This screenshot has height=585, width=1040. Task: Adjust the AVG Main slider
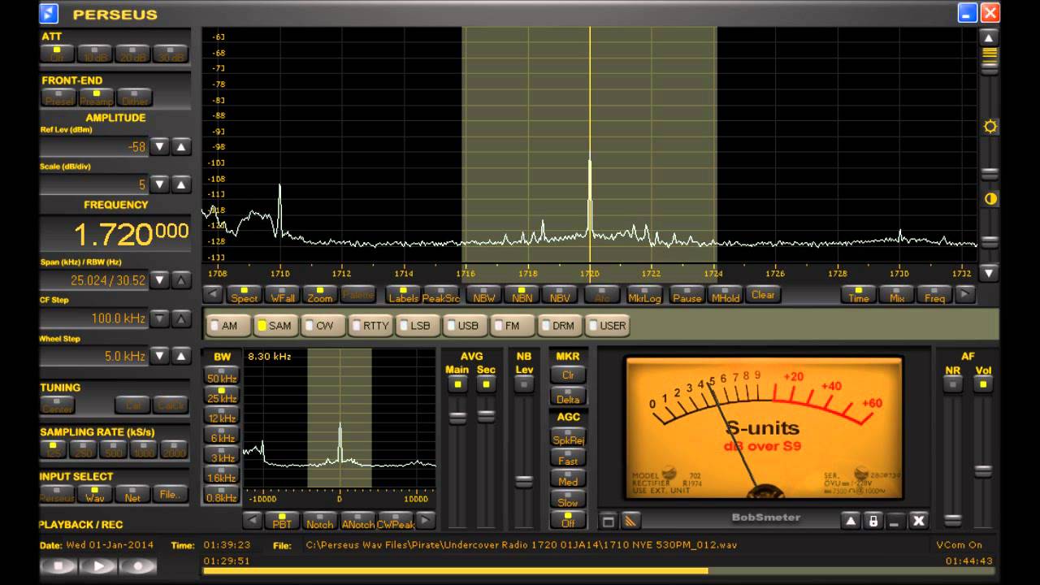point(458,418)
